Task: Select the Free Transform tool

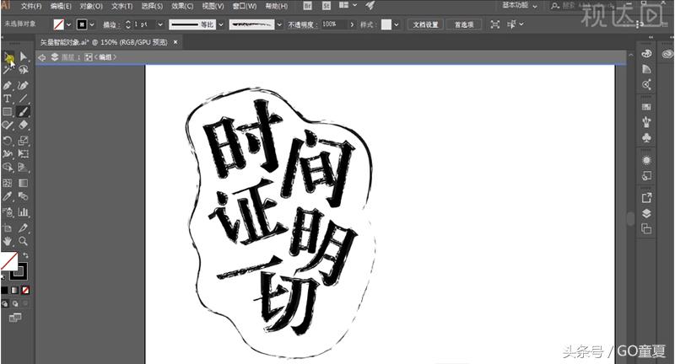Action: 24,153
